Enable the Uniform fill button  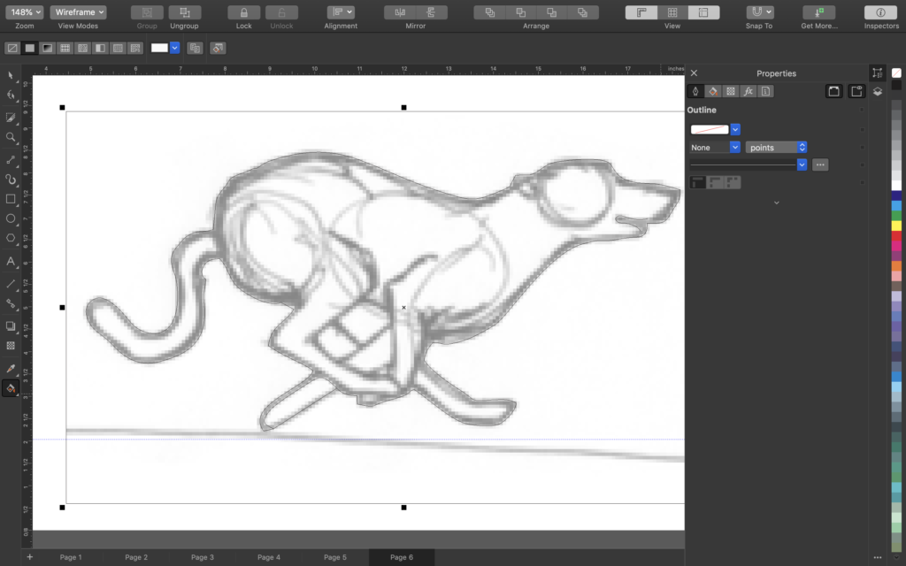click(x=29, y=48)
